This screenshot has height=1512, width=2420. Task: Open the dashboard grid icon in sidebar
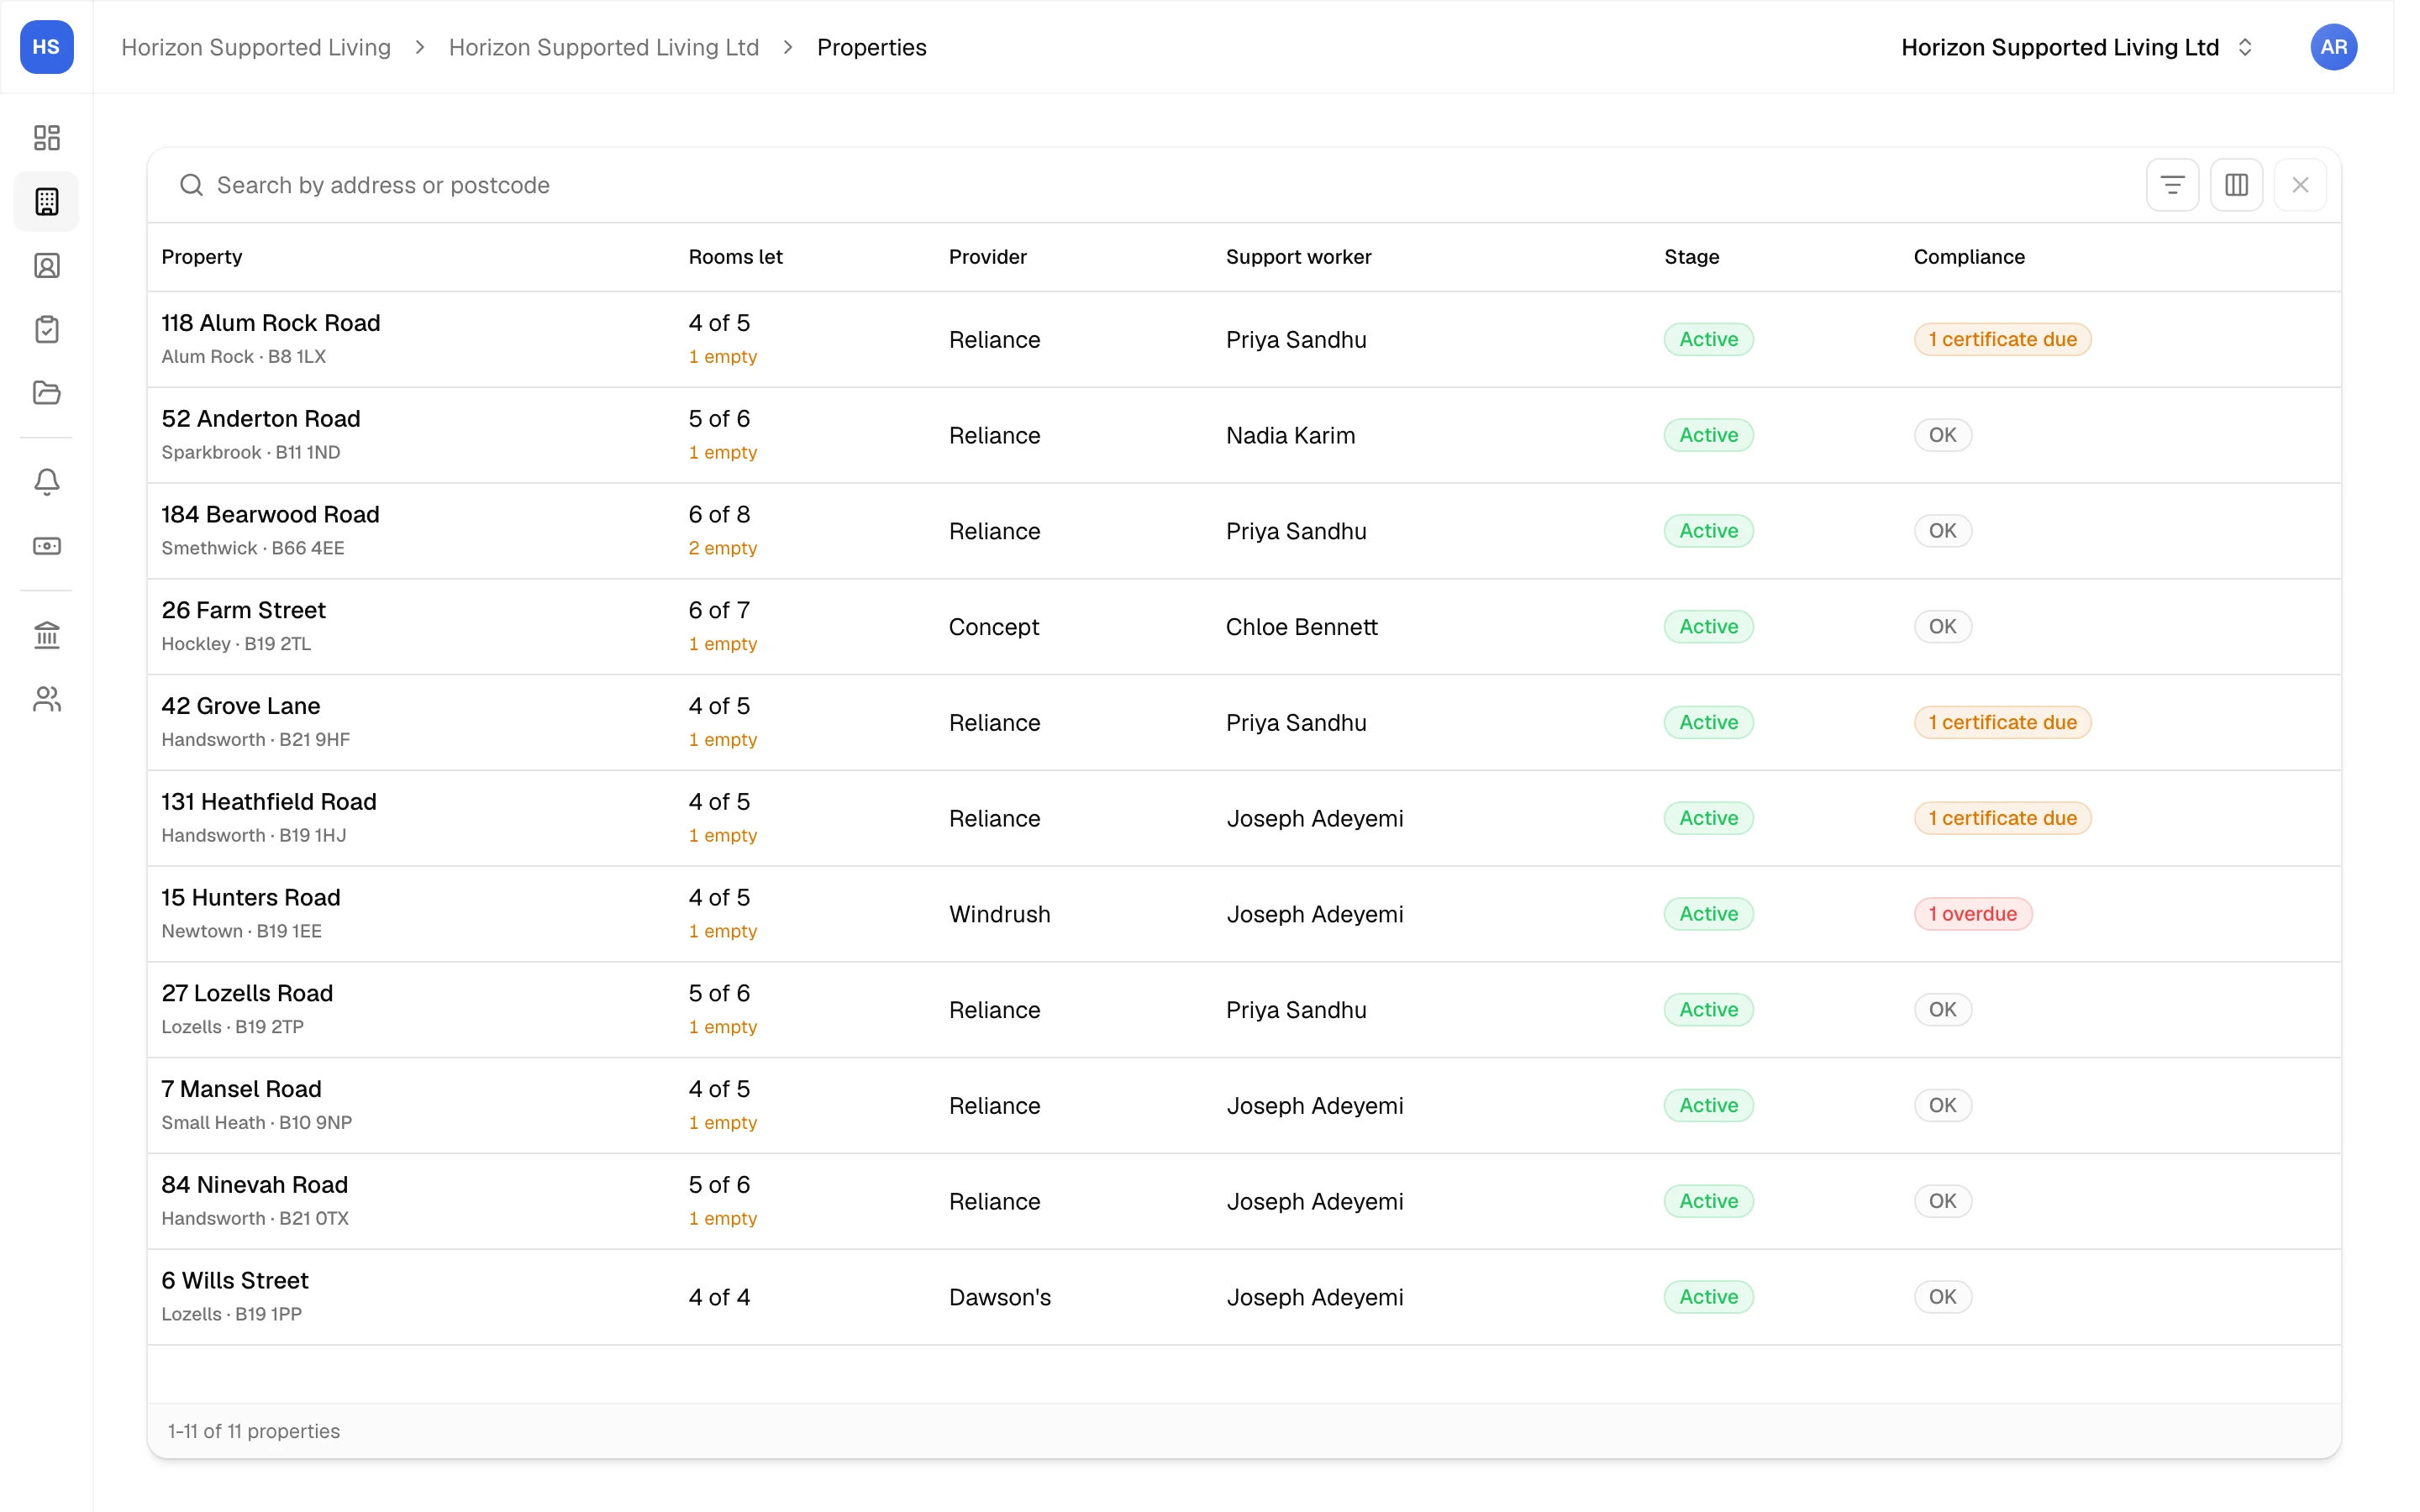(x=47, y=137)
